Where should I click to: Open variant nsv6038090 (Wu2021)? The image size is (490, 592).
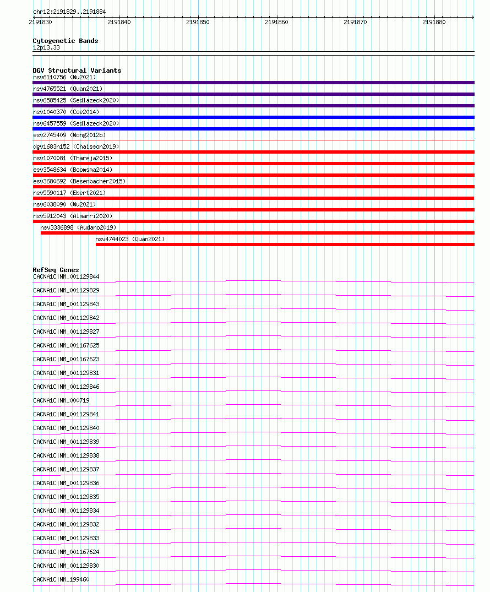pyautogui.click(x=64, y=205)
